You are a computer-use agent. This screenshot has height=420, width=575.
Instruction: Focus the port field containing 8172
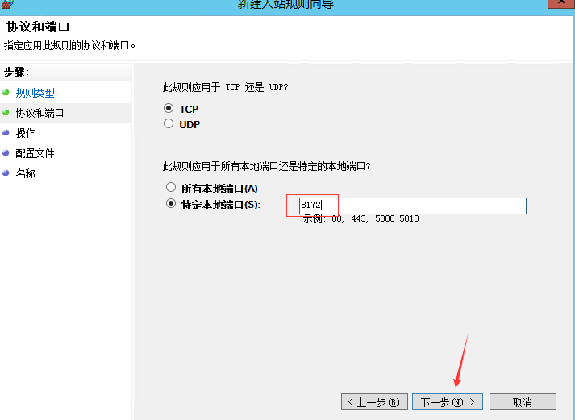point(413,206)
